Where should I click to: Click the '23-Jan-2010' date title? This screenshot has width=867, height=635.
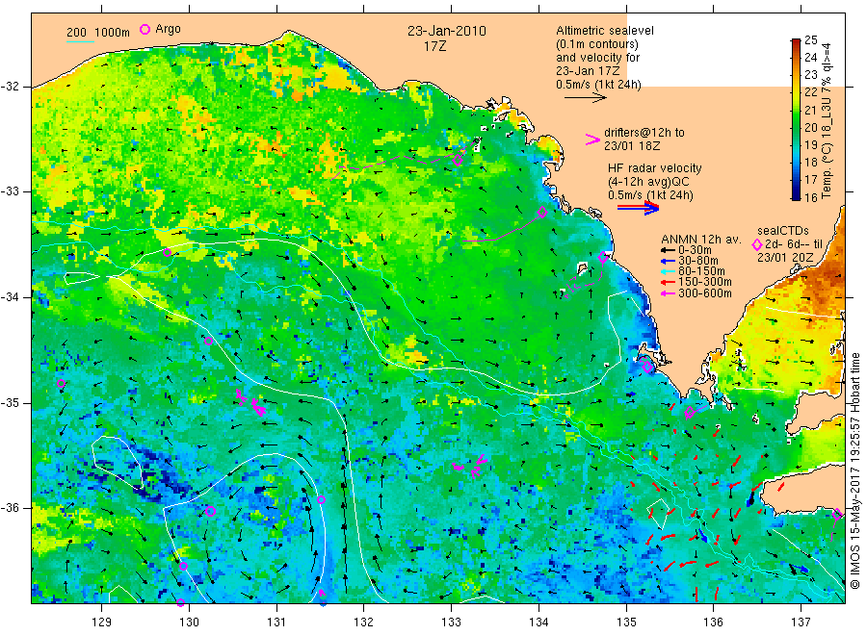pyautogui.click(x=447, y=31)
